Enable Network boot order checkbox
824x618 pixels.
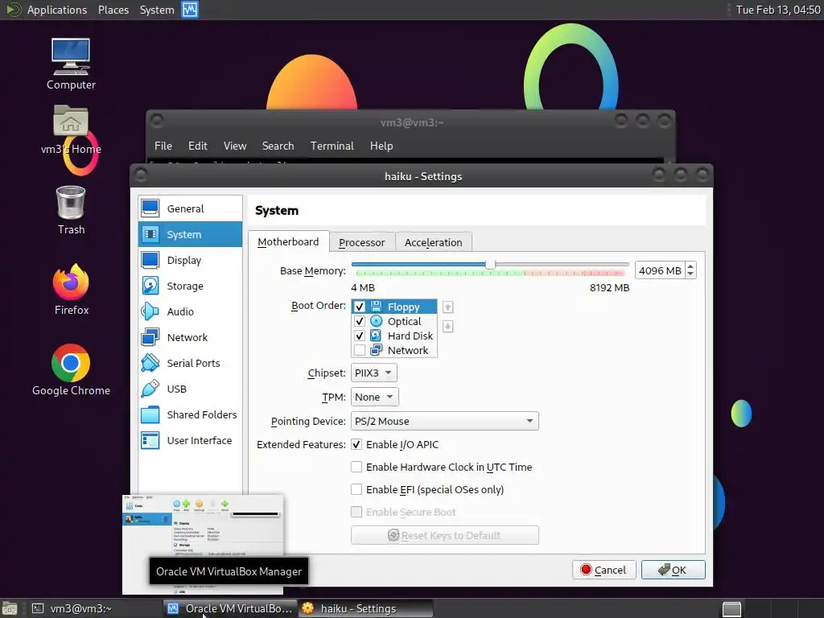pyautogui.click(x=360, y=350)
